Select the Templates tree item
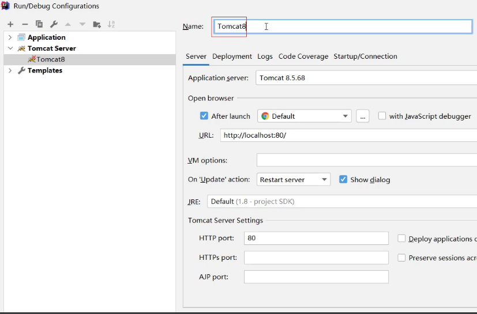The image size is (477, 314). [45, 70]
